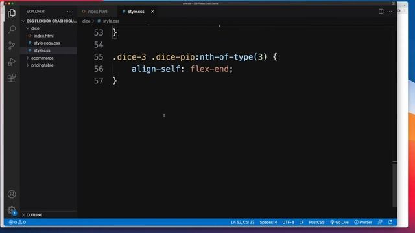Select the style.css editor tab
The height and width of the screenshot is (233, 415).
coord(136,12)
